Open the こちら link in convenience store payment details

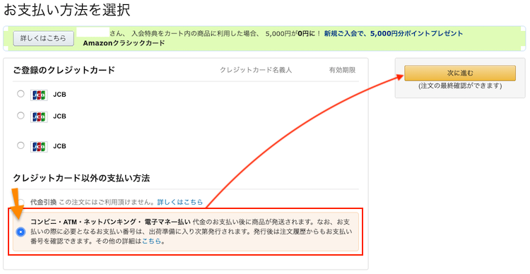[x=151, y=242]
